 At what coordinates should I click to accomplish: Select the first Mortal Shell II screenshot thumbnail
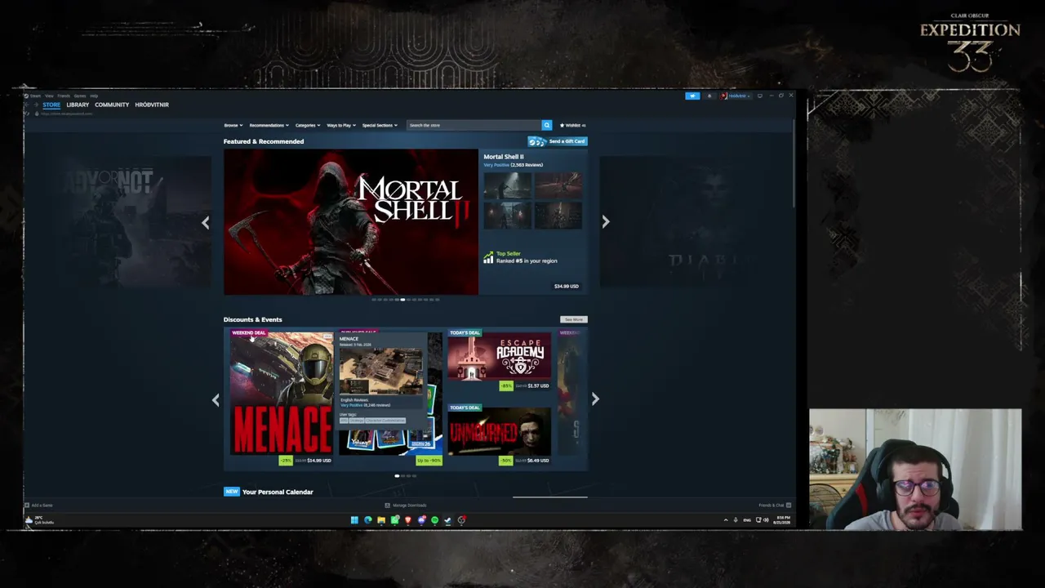(507, 184)
